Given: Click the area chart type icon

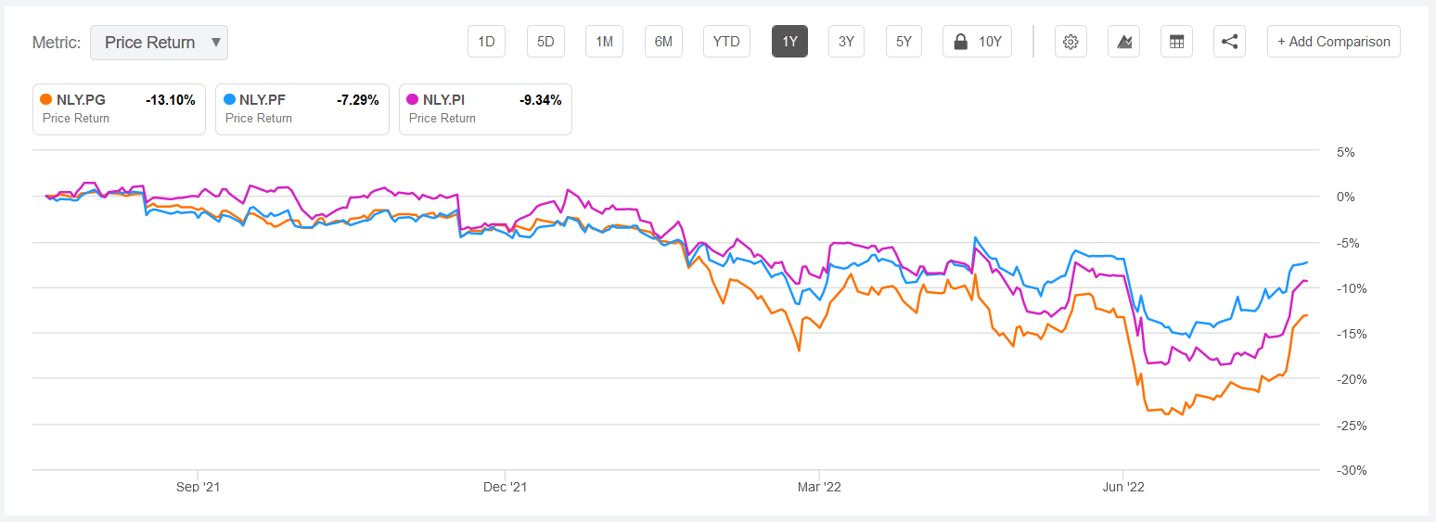Looking at the screenshot, I should tap(1123, 42).
